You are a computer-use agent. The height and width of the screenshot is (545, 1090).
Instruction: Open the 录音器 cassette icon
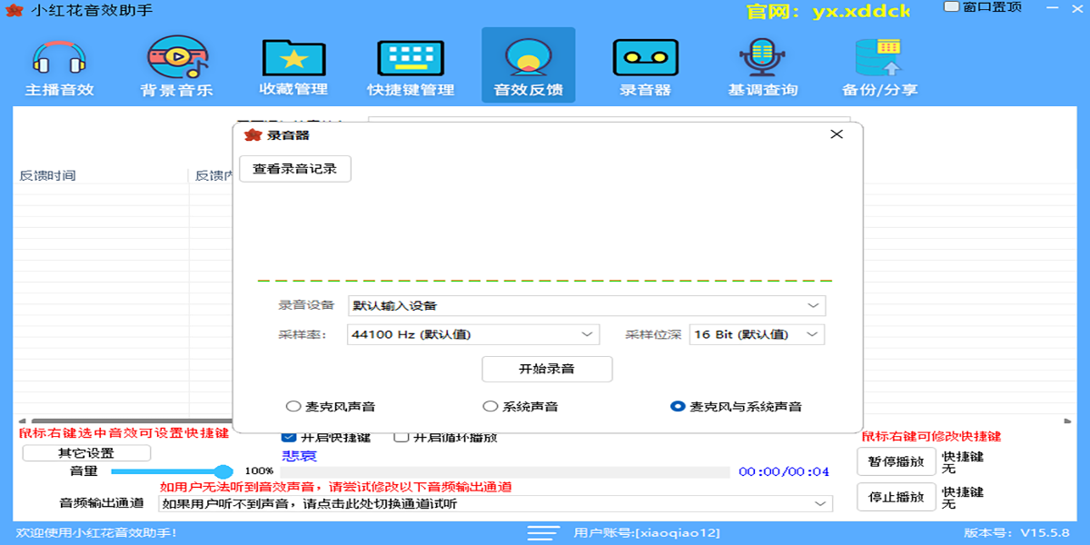click(645, 58)
